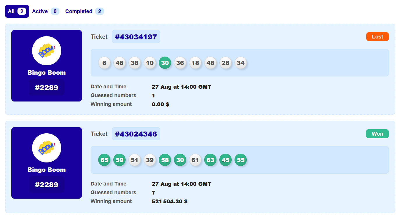Switch to the All tickets tab
The width and height of the screenshot is (400, 217).
tap(17, 11)
